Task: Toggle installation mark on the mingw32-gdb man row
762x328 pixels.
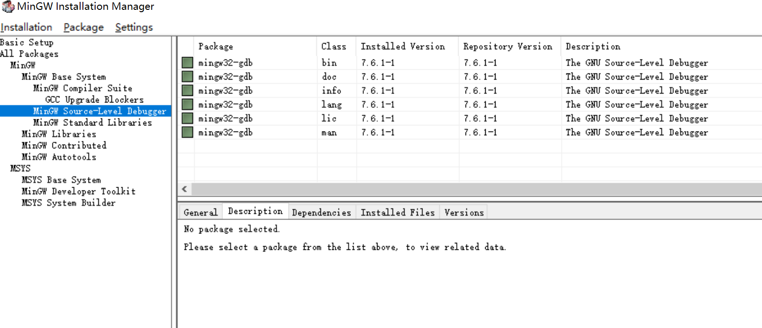Action: (x=187, y=132)
